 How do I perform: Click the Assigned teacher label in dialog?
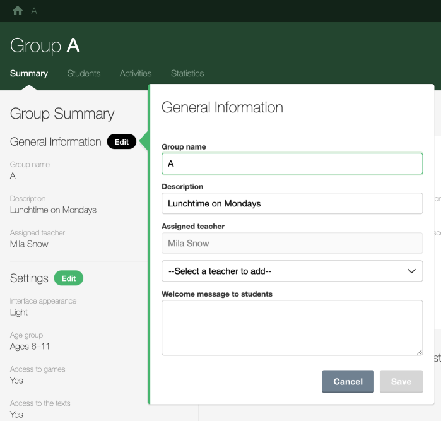click(x=193, y=226)
